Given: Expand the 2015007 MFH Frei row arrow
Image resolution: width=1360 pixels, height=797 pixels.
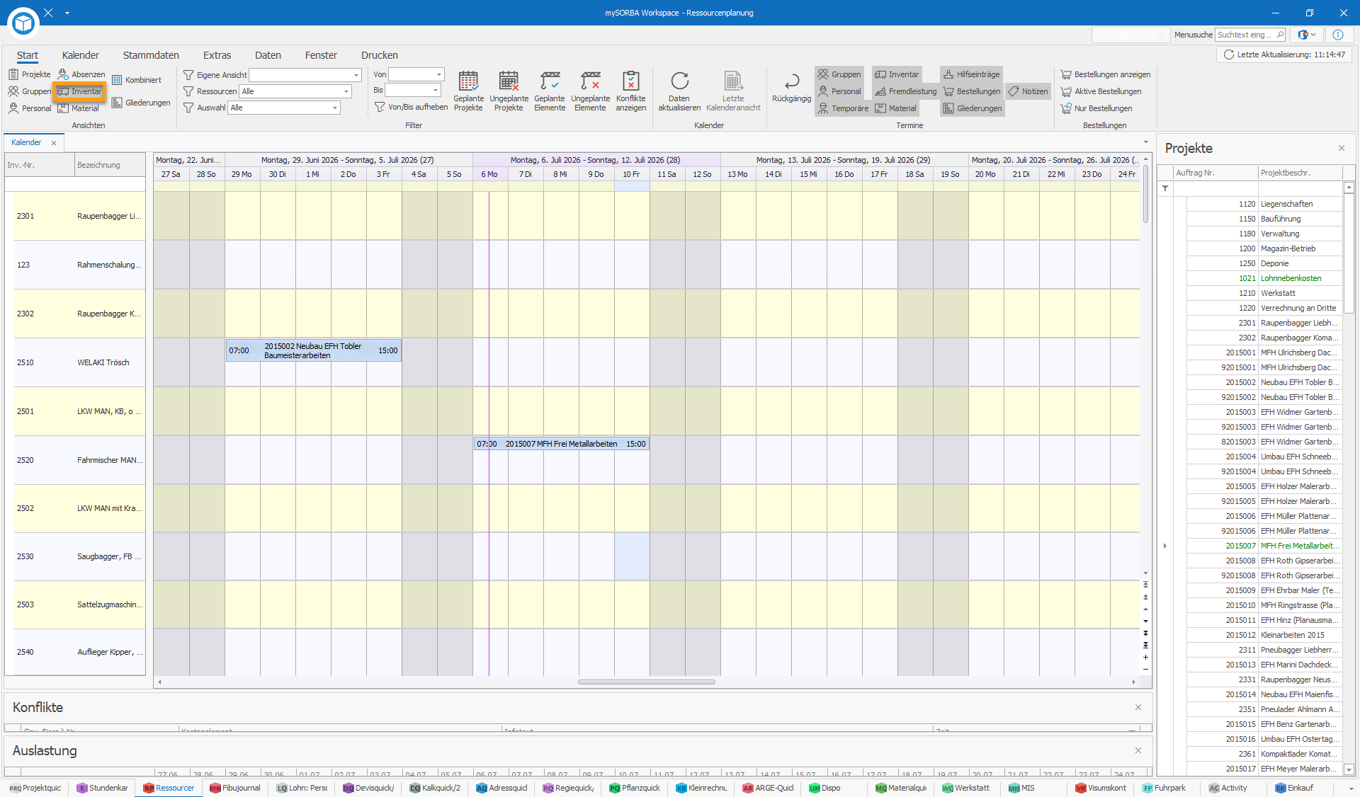Looking at the screenshot, I should pos(1165,546).
